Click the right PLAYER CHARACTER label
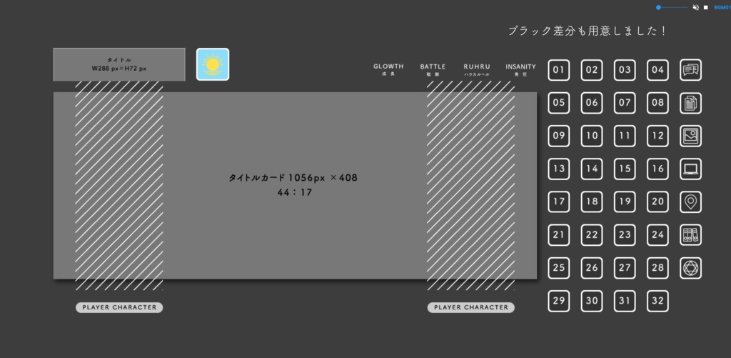Viewport: 731px width, 358px height. (471, 307)
